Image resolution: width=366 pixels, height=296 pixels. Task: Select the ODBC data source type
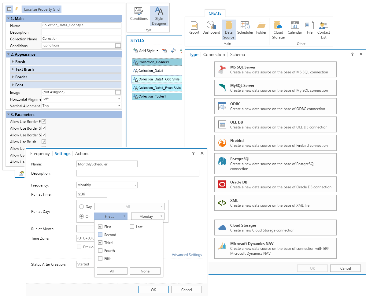[x=275, y=106]
